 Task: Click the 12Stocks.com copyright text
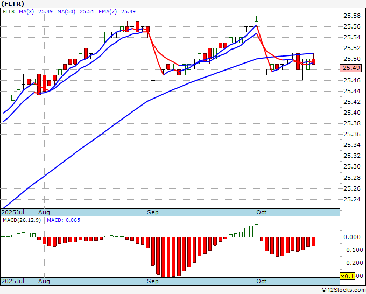(x=343, y=290)
